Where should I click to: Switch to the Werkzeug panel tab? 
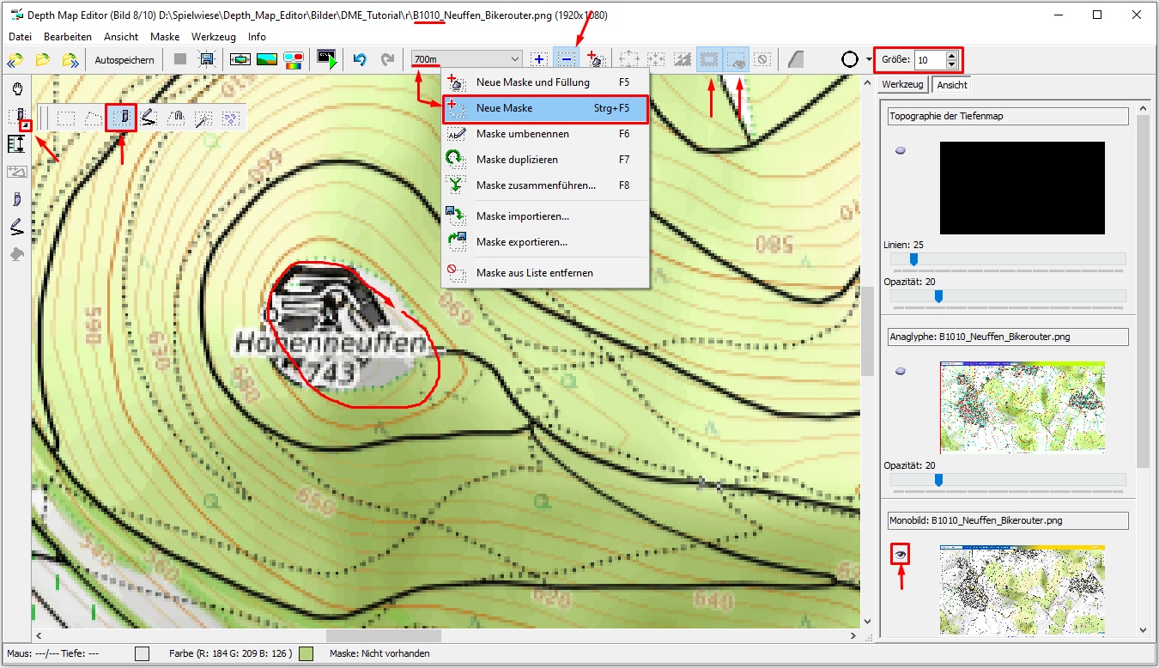click(902, 84)
